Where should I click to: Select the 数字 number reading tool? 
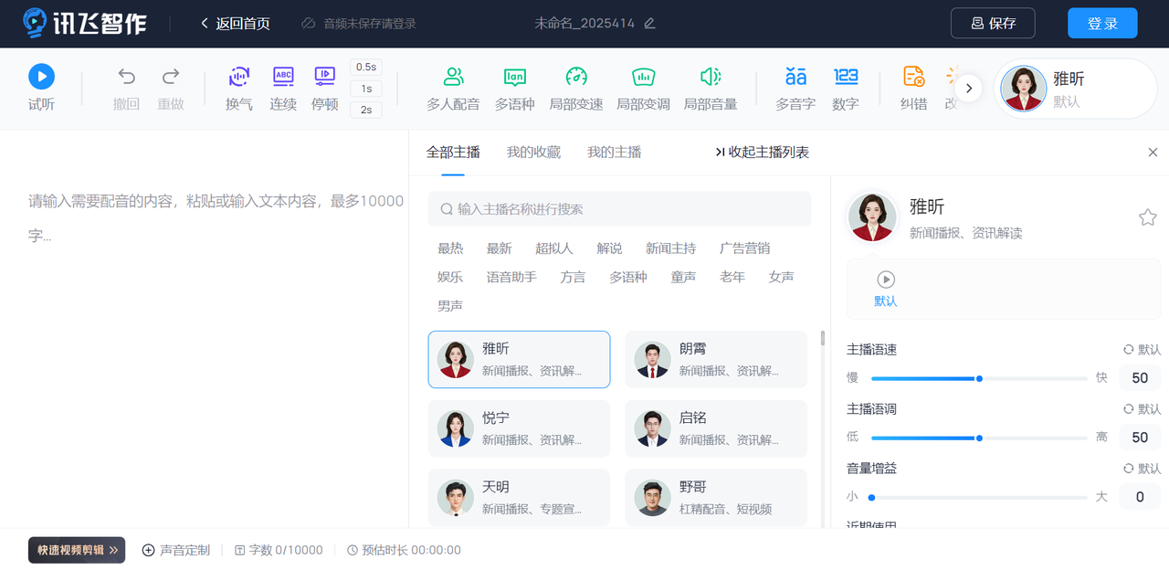pos(845,88)
